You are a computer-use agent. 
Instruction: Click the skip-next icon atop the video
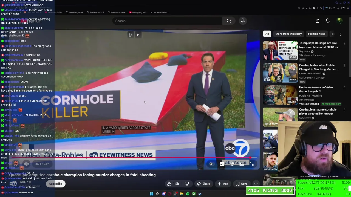[138, 35]
